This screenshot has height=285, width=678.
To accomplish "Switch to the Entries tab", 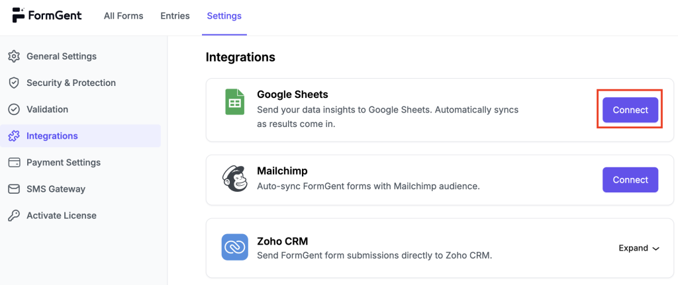I will 175,16.
